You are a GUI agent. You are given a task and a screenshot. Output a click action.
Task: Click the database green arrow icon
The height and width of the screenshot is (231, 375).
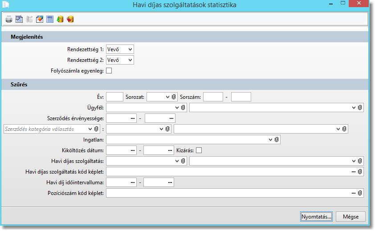[60, 19]
